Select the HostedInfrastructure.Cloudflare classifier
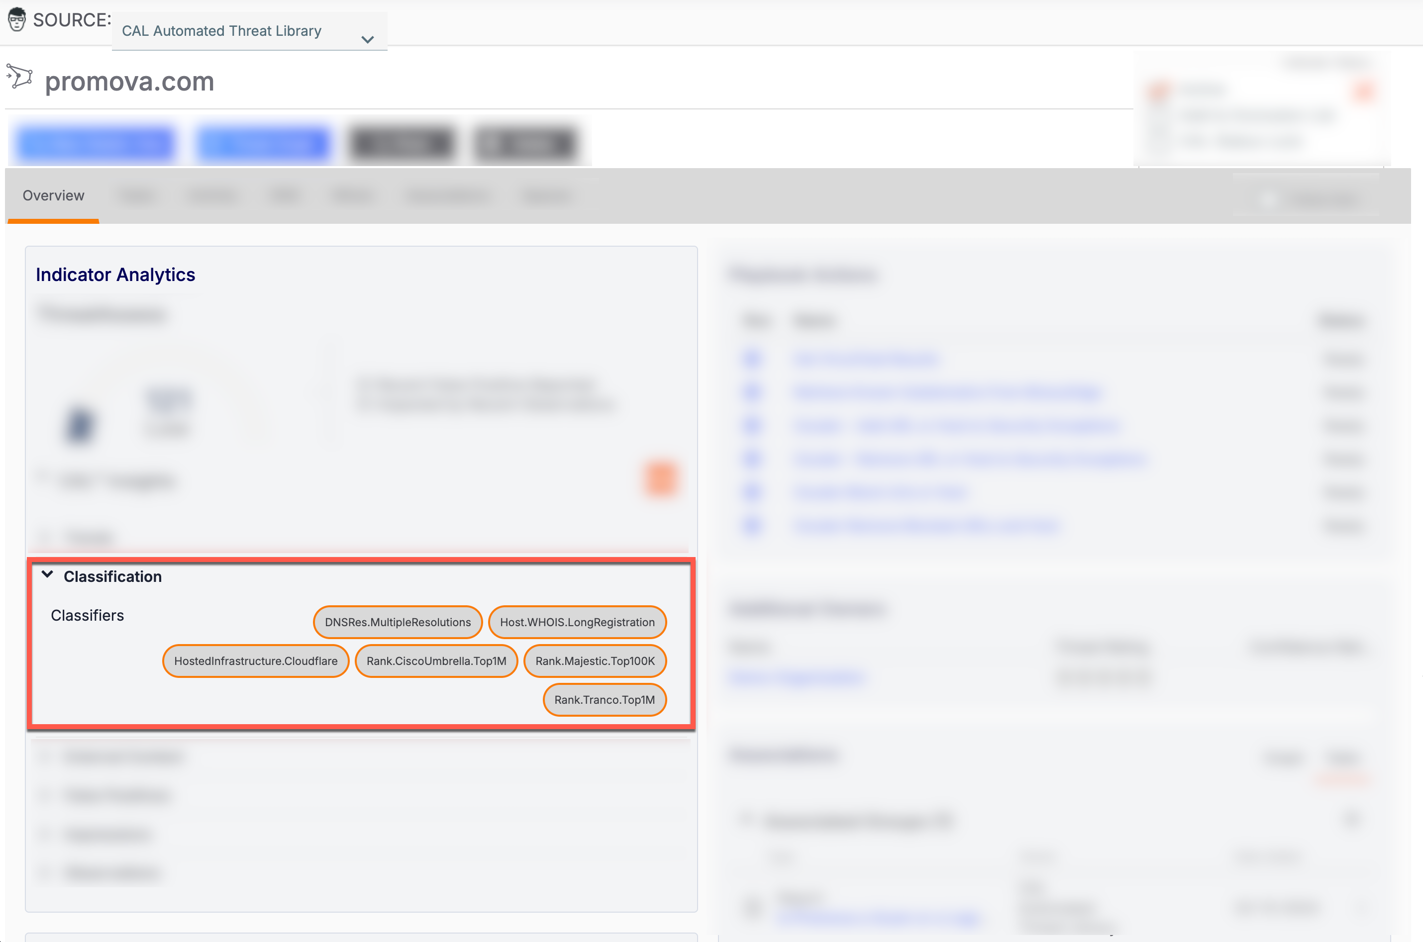This screenshot has height=942, width=1423. [256, 661]
